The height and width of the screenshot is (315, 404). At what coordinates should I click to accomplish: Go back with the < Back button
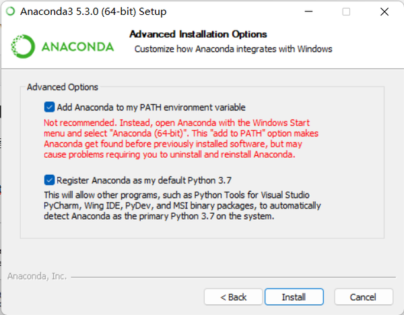click(x=234, y=297)
